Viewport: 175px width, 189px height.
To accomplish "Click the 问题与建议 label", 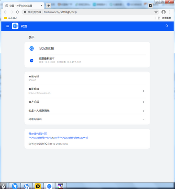I will 35,120.
